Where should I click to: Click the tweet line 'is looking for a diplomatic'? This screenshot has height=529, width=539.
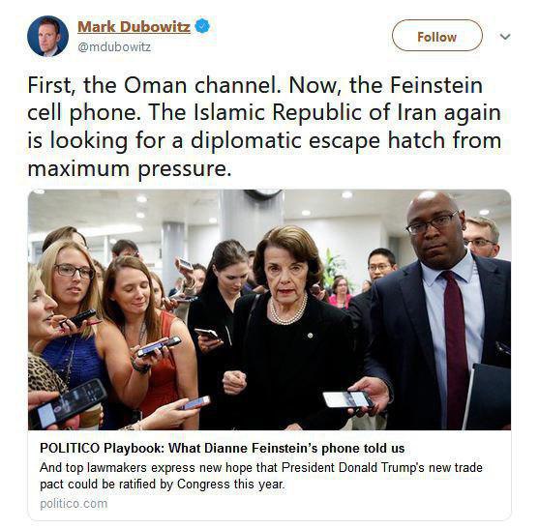pos(263,141)
